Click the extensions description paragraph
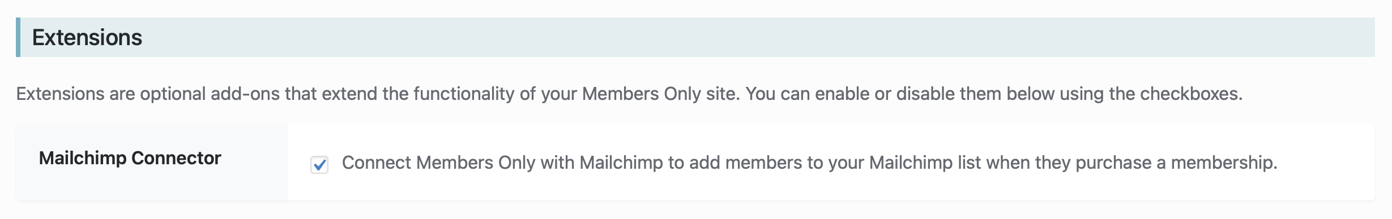Screen dimensions: 1392x219 pyautogui.click(x=629, y=94)
